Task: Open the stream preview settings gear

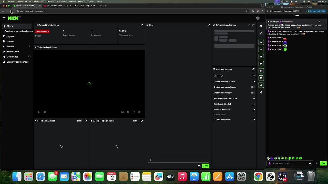Action: tap(139, 112)
